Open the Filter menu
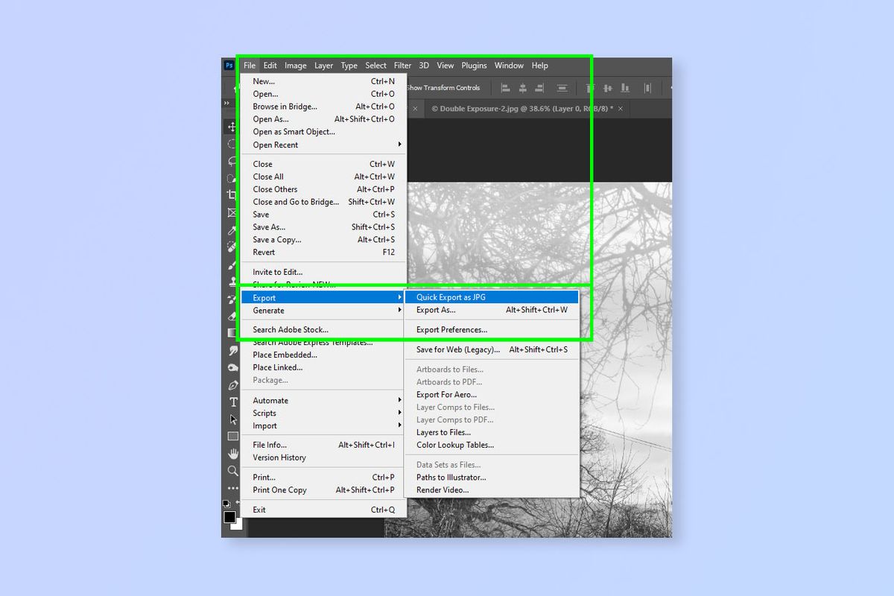The height and width of the screenshot is (596, 894). tap(402, 65)
